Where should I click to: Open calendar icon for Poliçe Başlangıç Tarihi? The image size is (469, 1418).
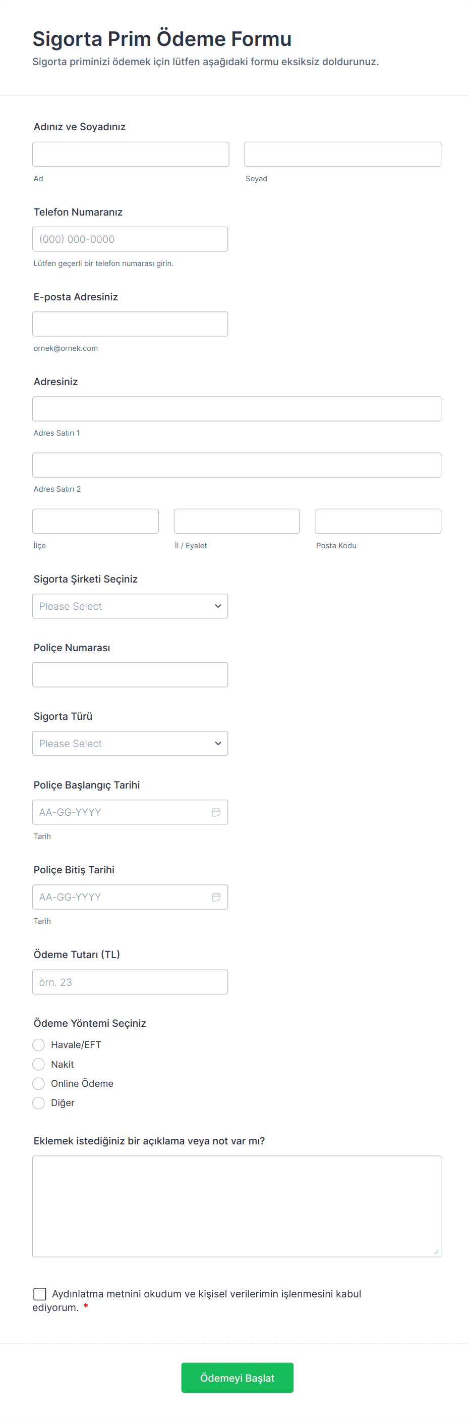click(x=216, y=812)
